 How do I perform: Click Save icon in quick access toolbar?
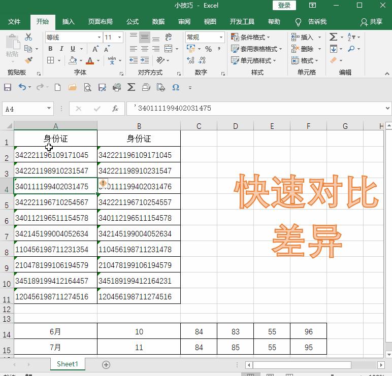point(8,87)
